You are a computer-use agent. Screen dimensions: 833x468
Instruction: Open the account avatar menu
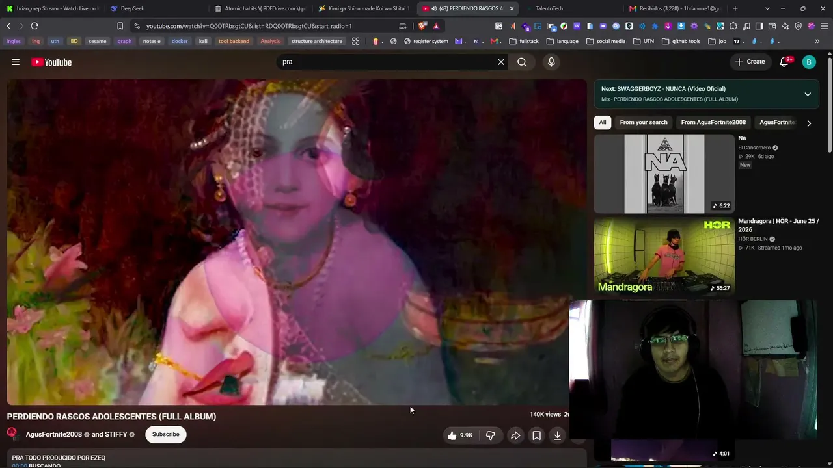[x=809, y=62]
